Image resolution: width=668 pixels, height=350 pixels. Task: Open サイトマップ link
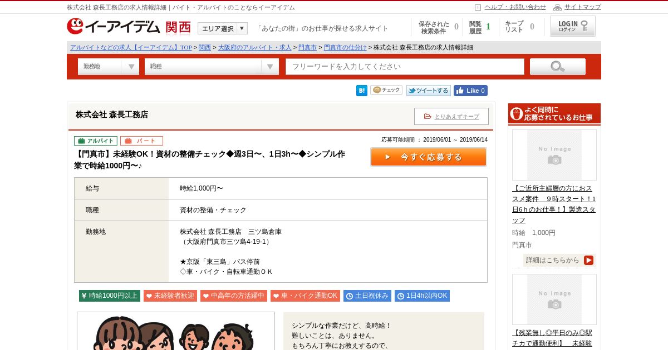pyautogui.click(x=583, y=7)
